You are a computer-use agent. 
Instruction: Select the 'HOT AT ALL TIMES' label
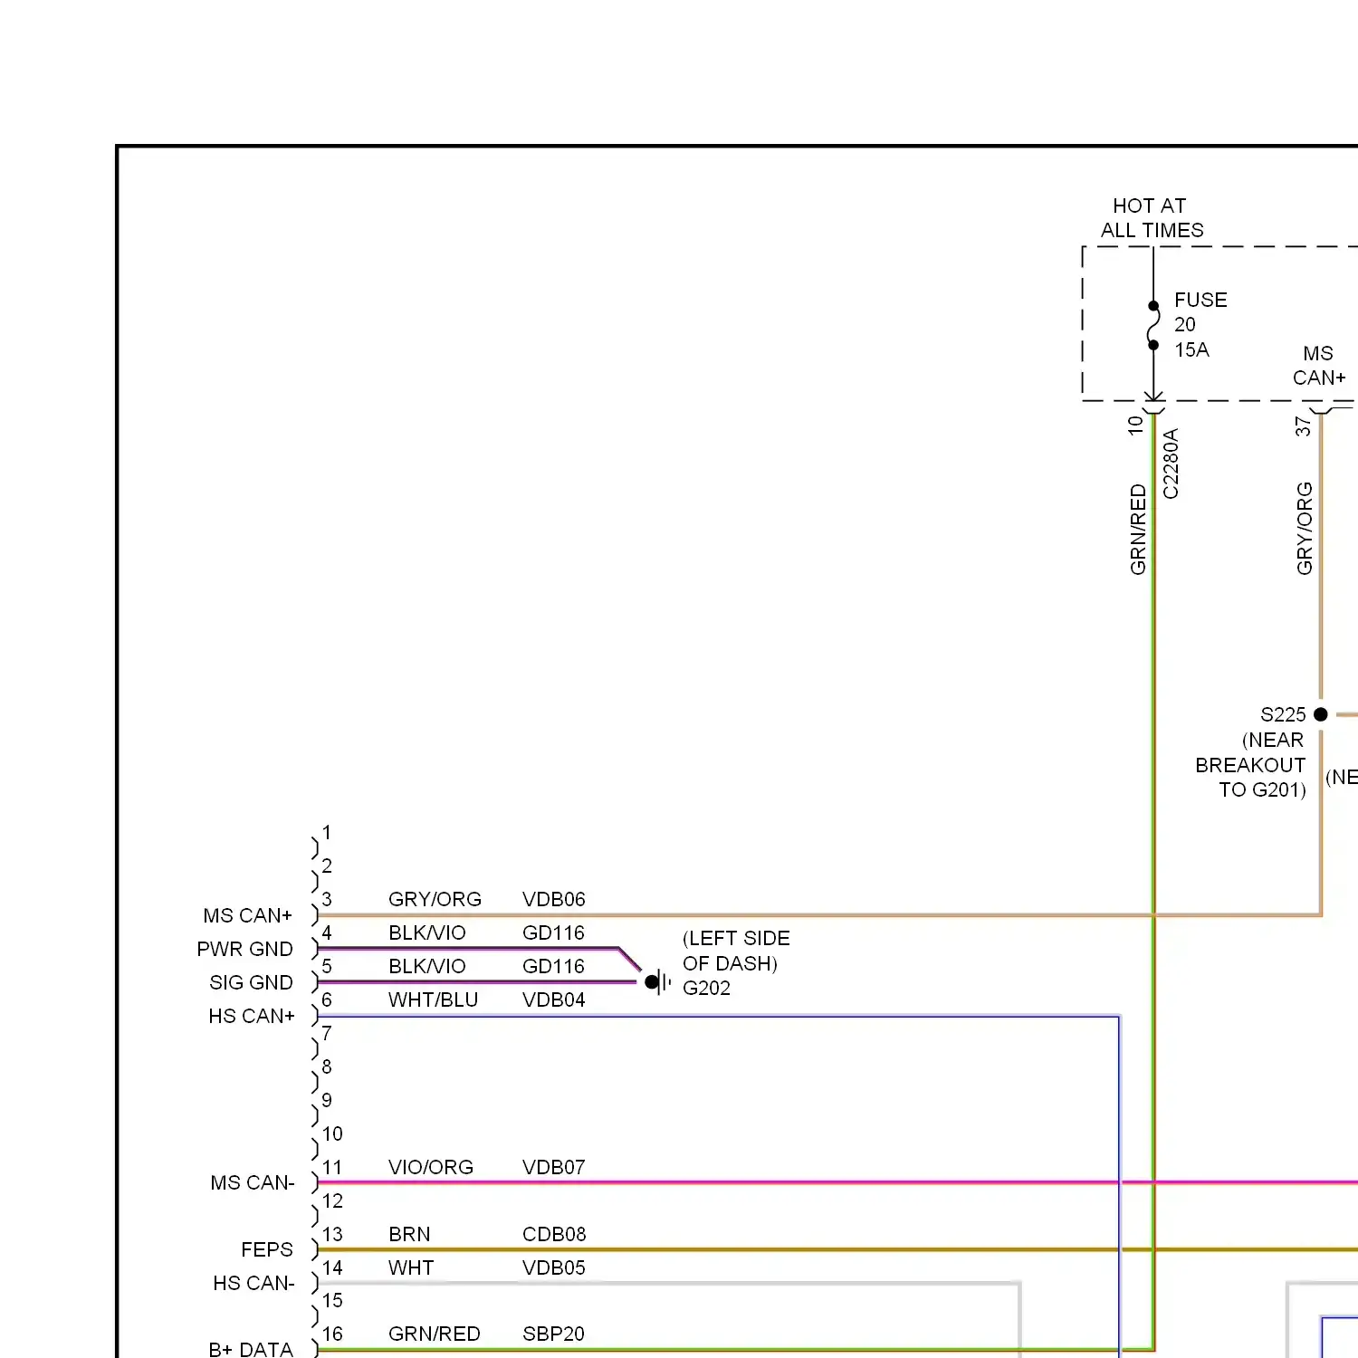[x=1152, y=218]
